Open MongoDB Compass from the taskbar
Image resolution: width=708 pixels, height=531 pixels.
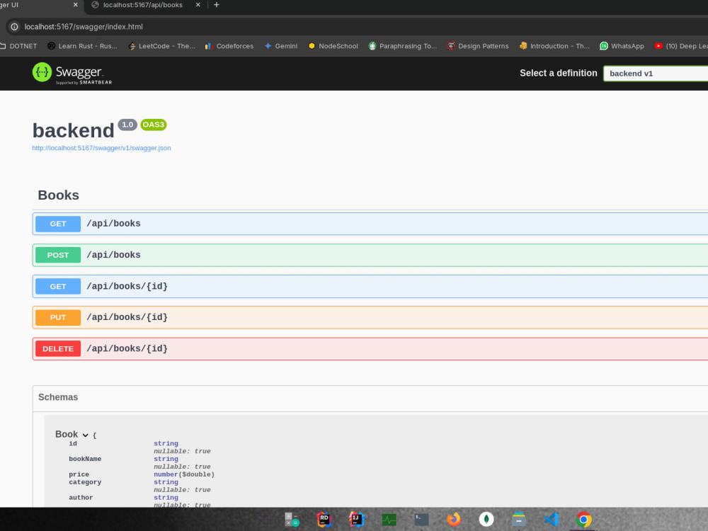click(486, 518)
